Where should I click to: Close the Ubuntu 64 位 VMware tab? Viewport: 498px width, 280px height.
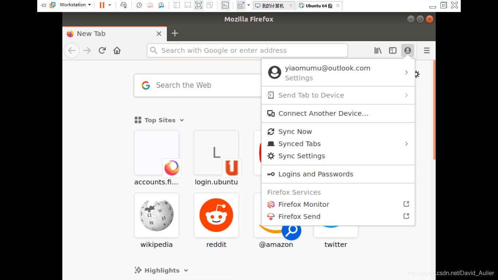338,5
